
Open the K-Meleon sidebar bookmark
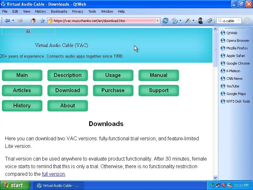click(x=231, y=71)
